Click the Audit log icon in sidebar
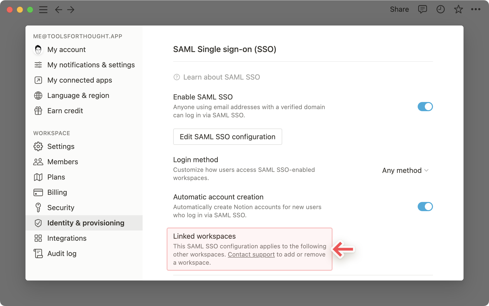The image size is (489, 306). [38, 253]
